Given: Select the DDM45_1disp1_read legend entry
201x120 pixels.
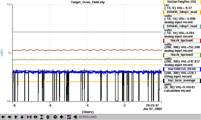Looking at the screenshot, I should [x=182, y=26].
